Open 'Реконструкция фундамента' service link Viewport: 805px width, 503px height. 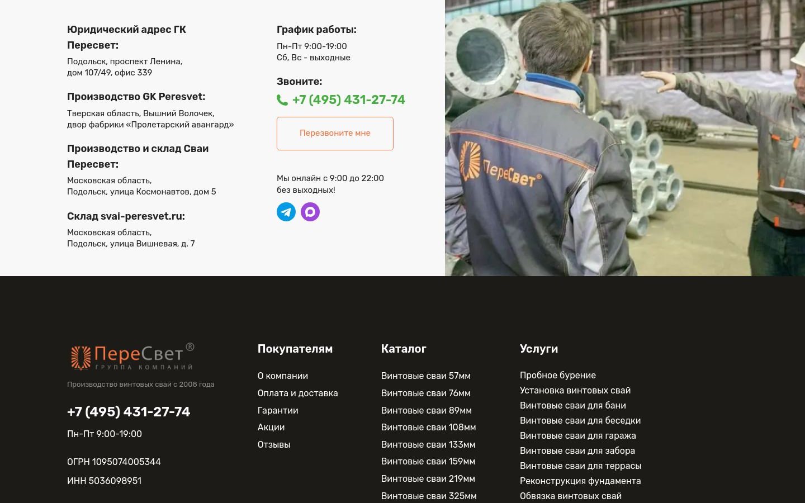tap(580, 481)
